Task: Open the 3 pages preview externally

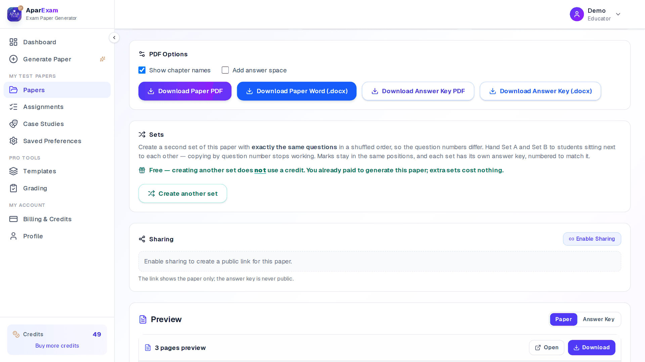Action: [547, 348]
